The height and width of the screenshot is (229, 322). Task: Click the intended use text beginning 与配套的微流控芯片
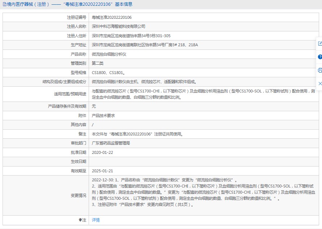[x=203, y=94]
